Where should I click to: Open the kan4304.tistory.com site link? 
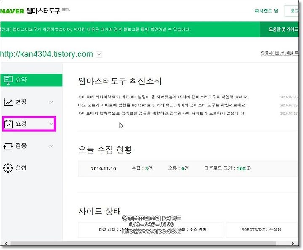[x=47, y=54]
